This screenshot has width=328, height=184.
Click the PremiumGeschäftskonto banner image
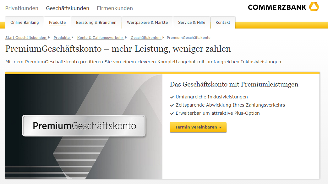[84, 126]
